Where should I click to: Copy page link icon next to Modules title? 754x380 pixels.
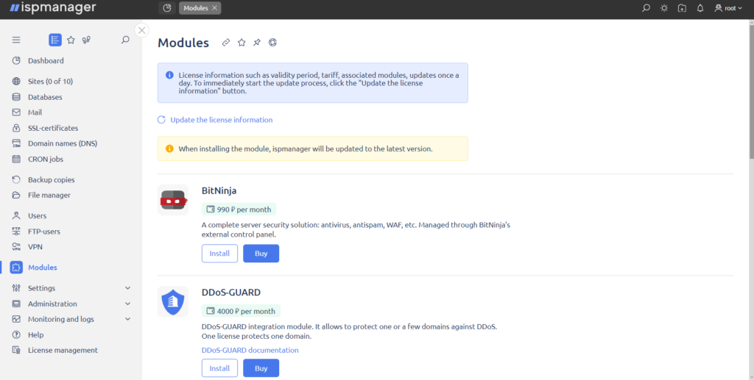[x=225, y=43]
